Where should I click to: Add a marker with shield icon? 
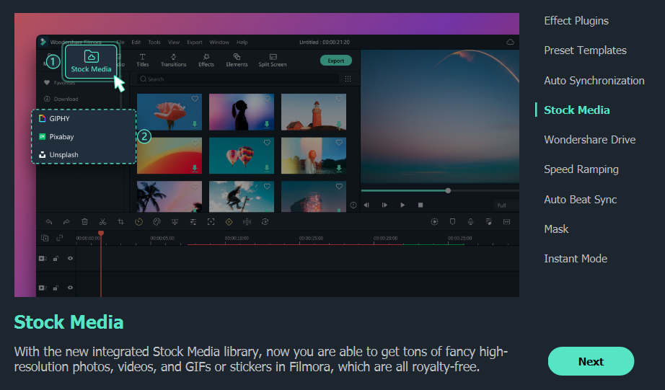(452, 222)
